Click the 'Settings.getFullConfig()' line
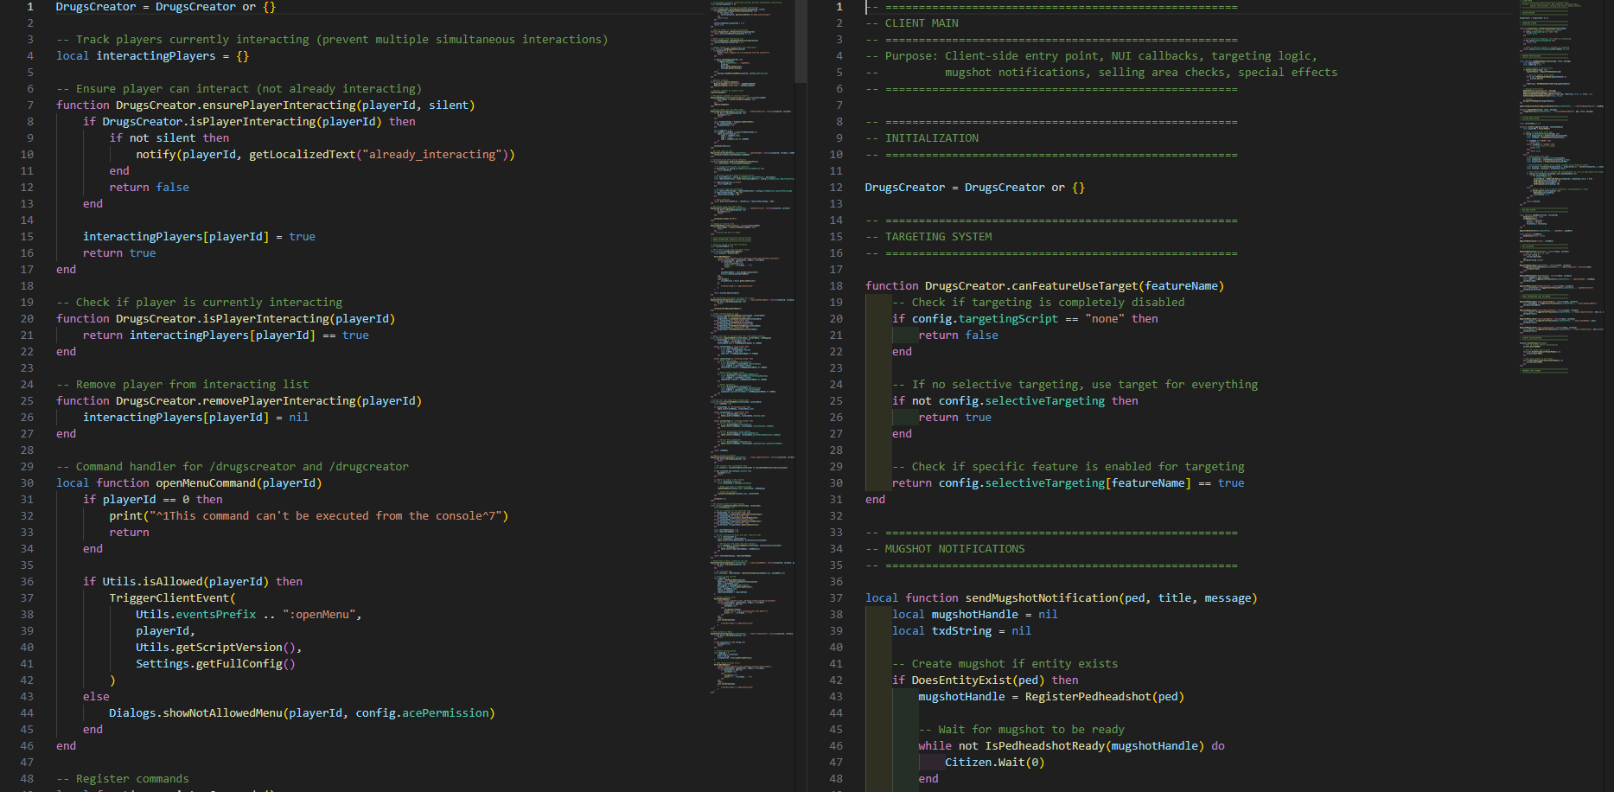This screenshot has width=1614, height=792. coord(215,664)
